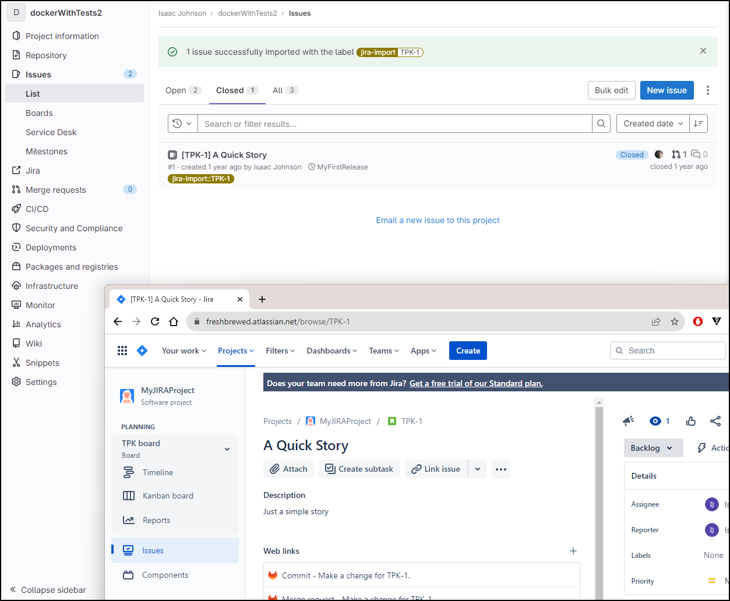The image size is (730, 601).
Task: Open the Boards sub-item under Issues
Action: [74, 113]
